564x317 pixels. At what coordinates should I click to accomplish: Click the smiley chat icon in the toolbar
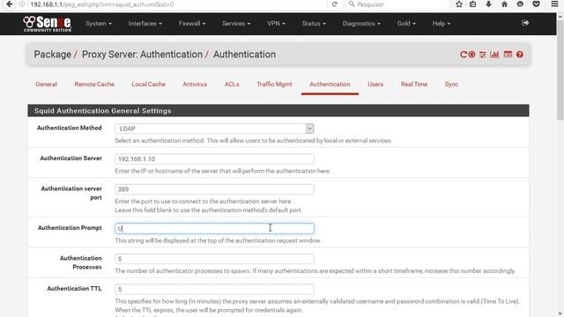pos(520,4)
